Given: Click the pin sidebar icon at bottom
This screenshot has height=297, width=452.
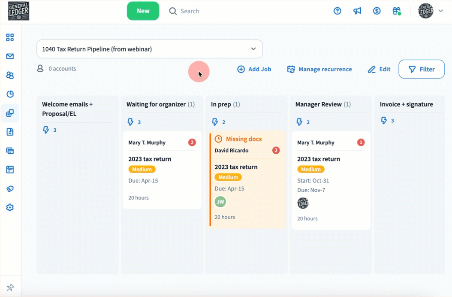Looking at the screenshot, I should pyautogui.click(x=10, y=288).
